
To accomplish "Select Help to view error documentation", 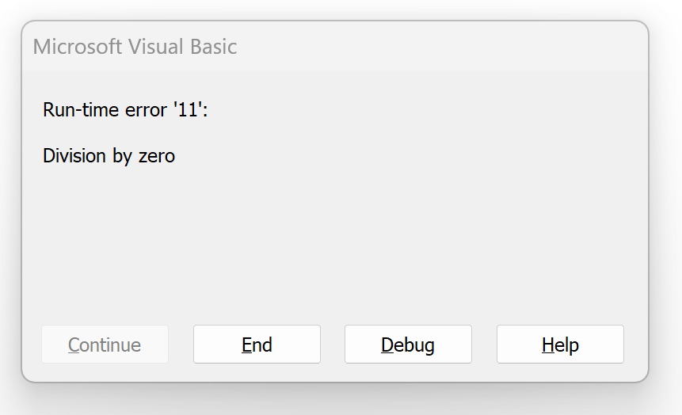I will pos(560,345).
